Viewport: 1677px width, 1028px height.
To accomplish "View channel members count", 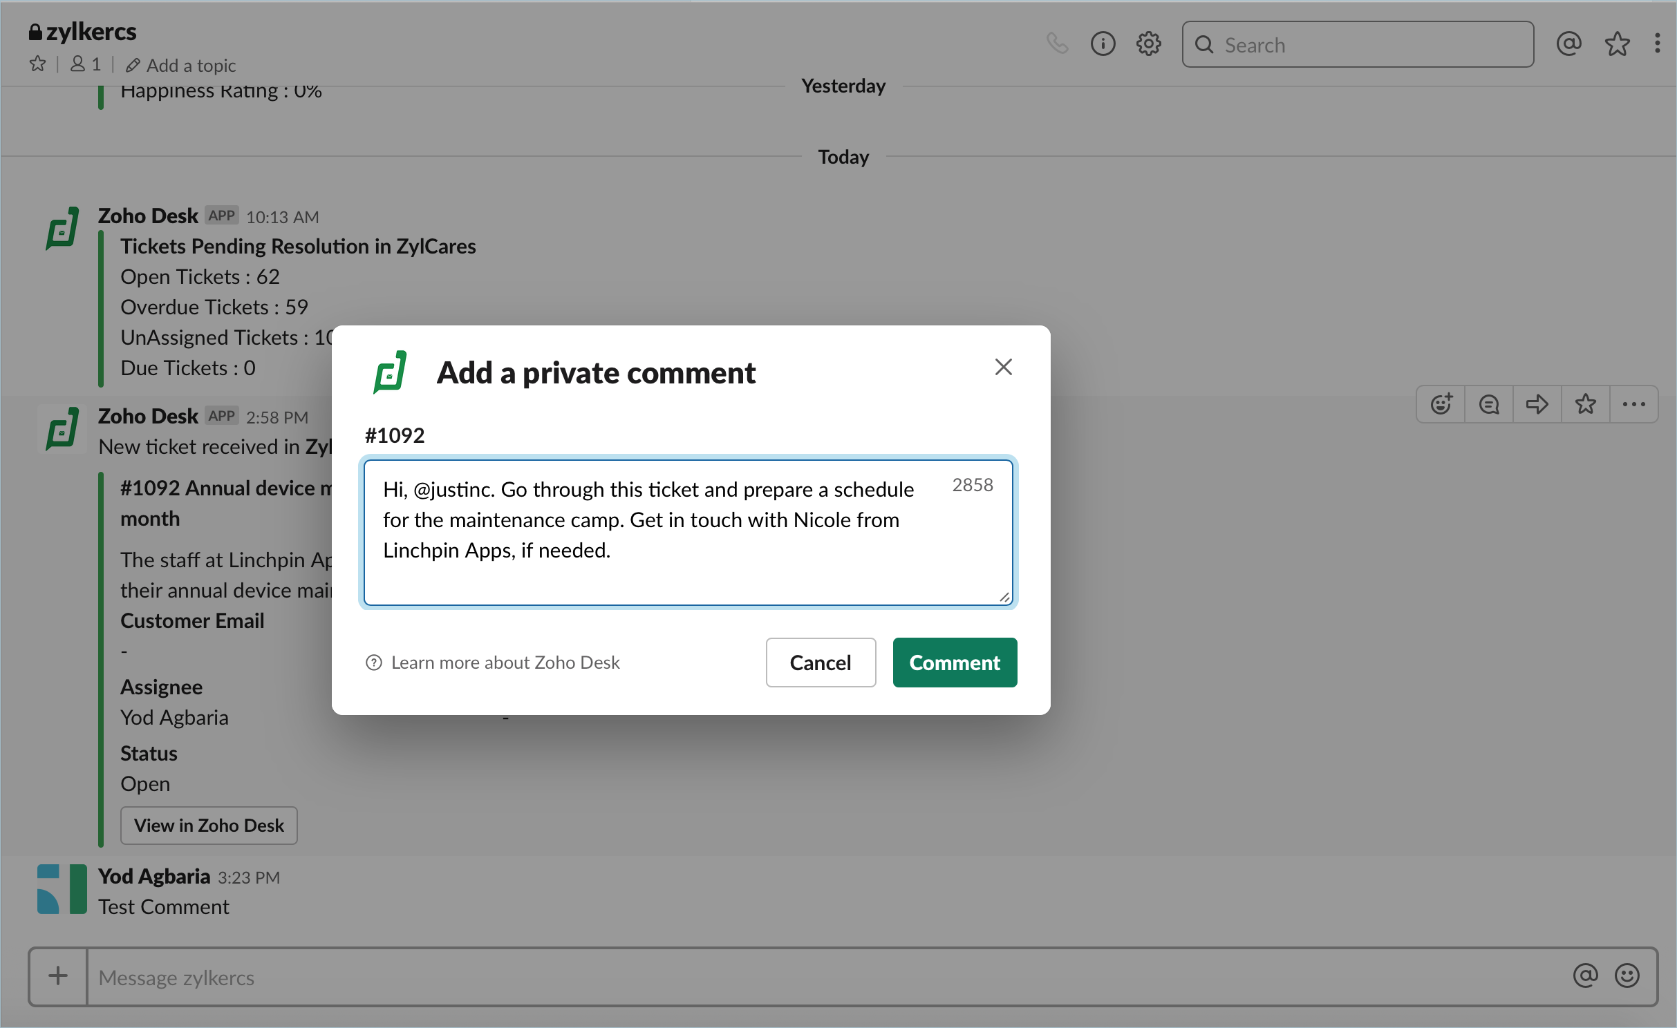I will [x=86, y=65].
